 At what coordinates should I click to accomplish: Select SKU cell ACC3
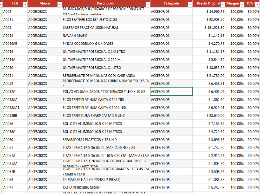pyautogui.click(x=15, y=28)
